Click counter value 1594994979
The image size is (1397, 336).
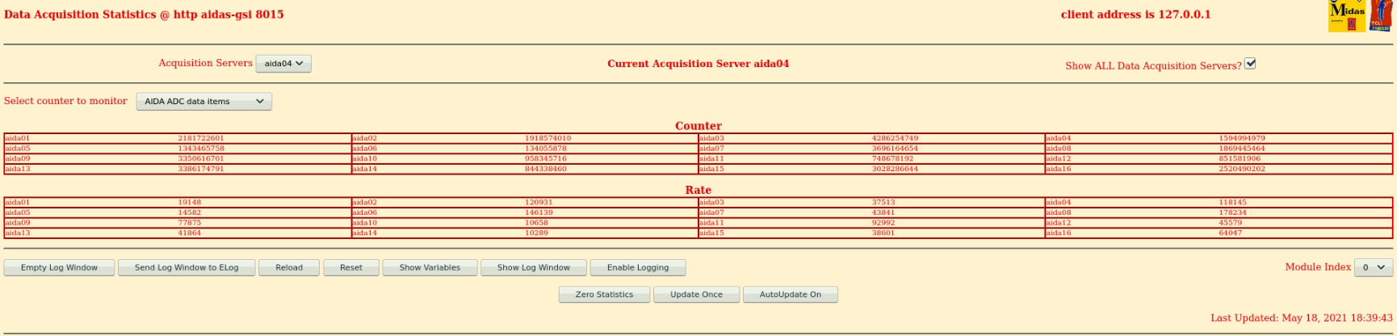pos(1242,138)
